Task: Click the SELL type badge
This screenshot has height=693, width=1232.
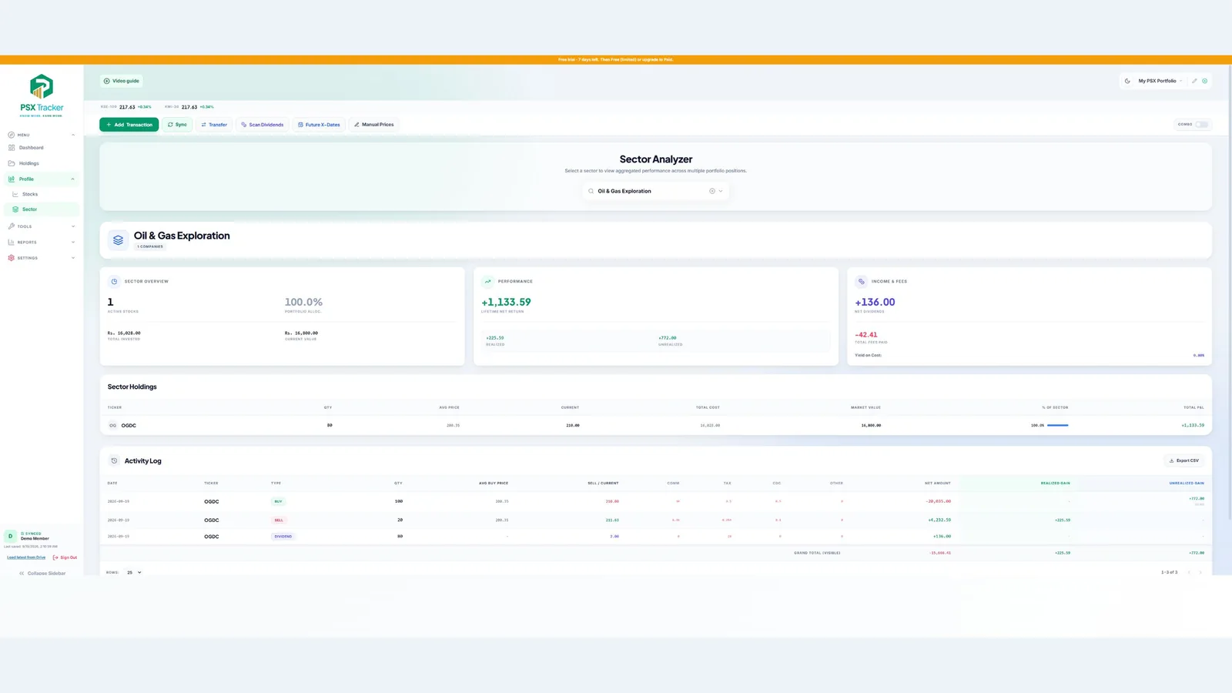Action: coord(279,521)
